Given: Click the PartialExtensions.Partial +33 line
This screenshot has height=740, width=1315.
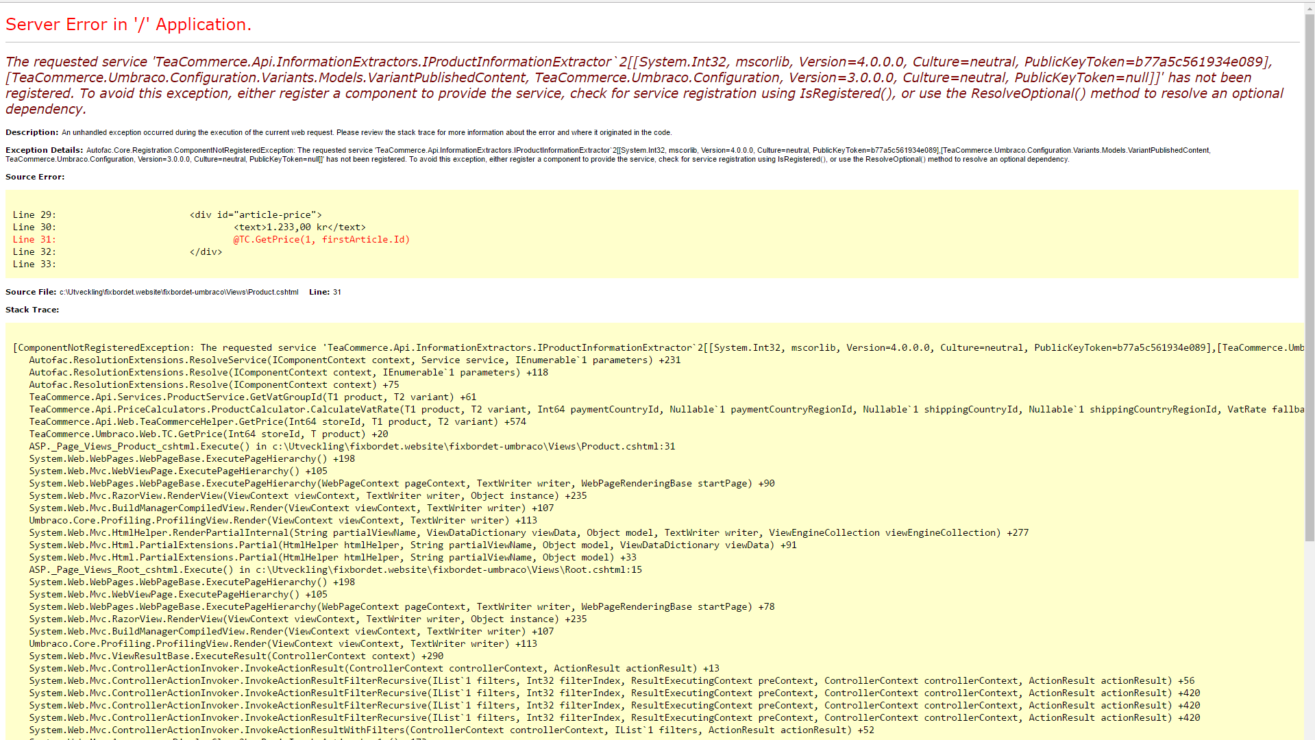Looking at the screenshot, I should pyautogui.click(x=333, y=557).
